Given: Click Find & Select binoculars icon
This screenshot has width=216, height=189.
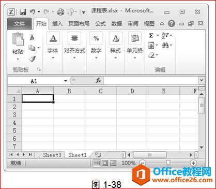Looking at the screenshot, I should point(165,46).
